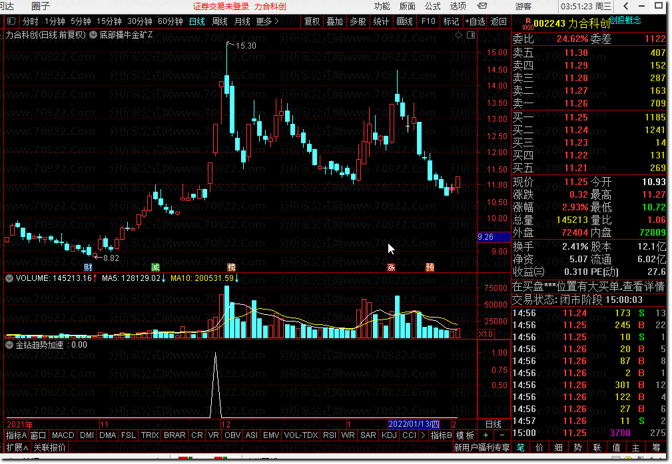Click the 统计 statistics button
The width and height of the screenshot is (672, 464).
click(381, 21)
